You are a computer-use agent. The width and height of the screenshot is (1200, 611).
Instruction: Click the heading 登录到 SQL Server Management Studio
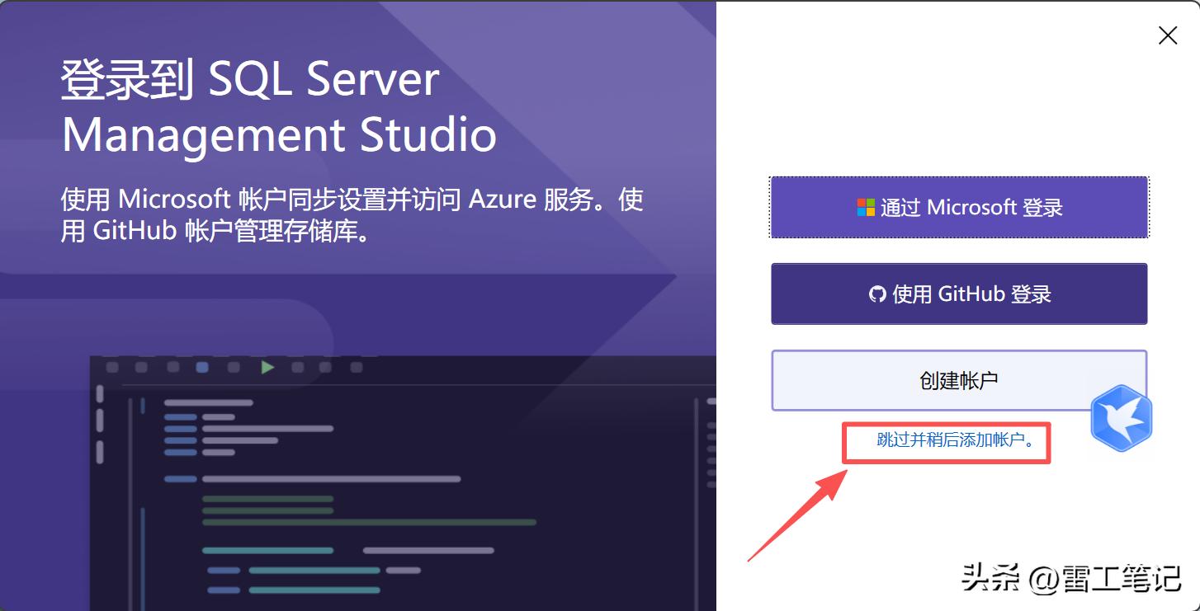click(x=279, y=106)
